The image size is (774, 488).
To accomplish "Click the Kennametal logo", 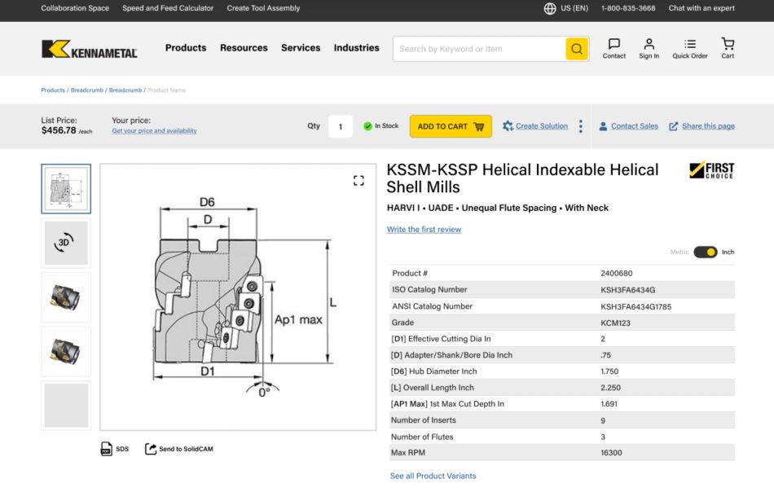I will (x=90, y=49).
